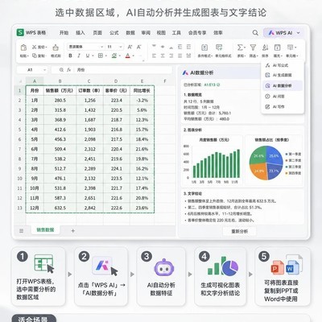The image size is (322, 322).
Task: Open the underline style dropdown arrow
Action: [x=93, y=56]
